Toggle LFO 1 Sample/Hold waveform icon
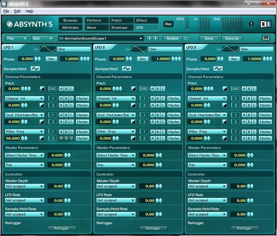The width and height of the screenshot is (277, 236). (x=35, y=69)
